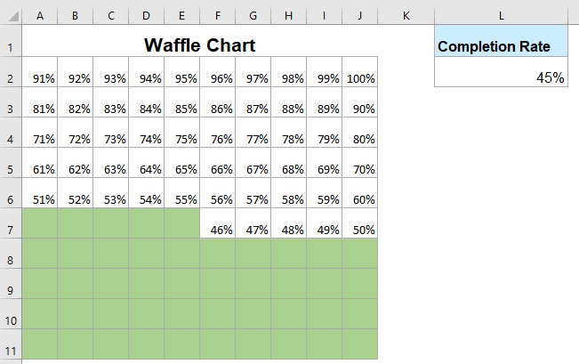The image size is (579, 364).
Task: Select row 1 header
Action: tap(11, 46)
